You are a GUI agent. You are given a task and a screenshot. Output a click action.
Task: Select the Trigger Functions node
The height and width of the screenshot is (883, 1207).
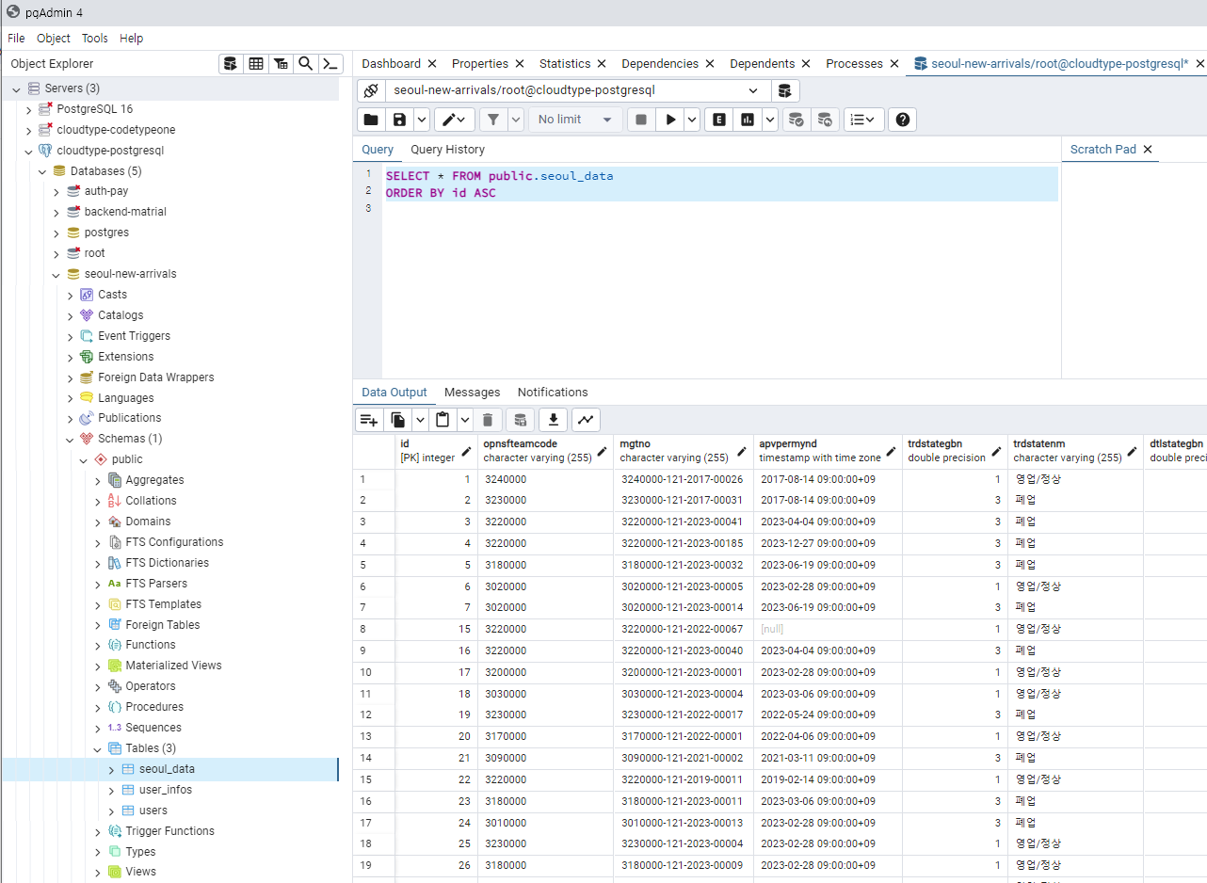pyautogui.click(x=169, y=831)
